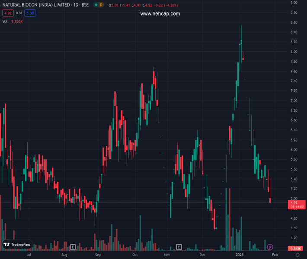Open chart settings gear icon
307x259 pixels.
297,255
